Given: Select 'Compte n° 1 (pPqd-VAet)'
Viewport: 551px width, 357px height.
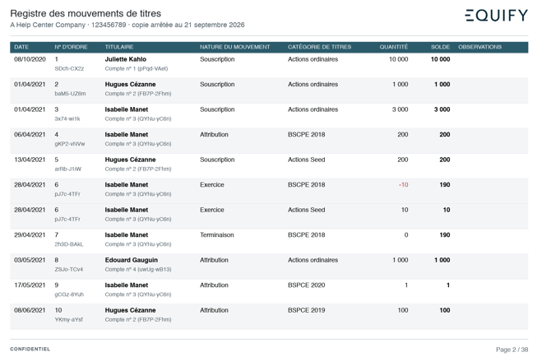Looking at the screenshot, I should (137, 68).
